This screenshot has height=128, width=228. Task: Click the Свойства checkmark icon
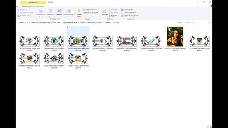pyautogui.click(x=104, y=11)
